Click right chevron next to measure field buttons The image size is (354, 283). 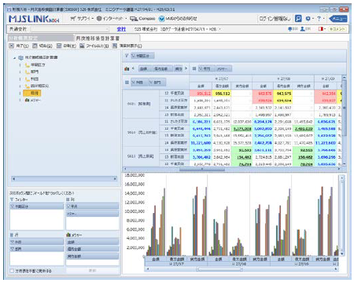[186, 68]
